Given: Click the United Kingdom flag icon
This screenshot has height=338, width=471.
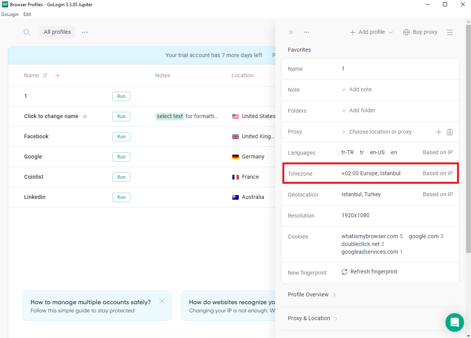Looking at the screenshot, I should tap(235, 136).
